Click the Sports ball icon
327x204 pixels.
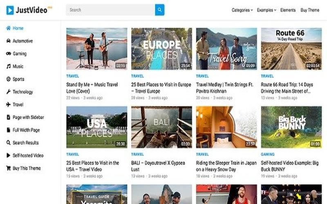8,79
